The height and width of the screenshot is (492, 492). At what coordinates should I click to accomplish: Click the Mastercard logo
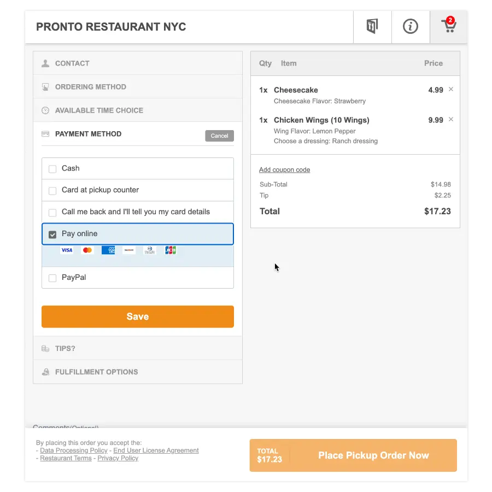pos(87,250)
